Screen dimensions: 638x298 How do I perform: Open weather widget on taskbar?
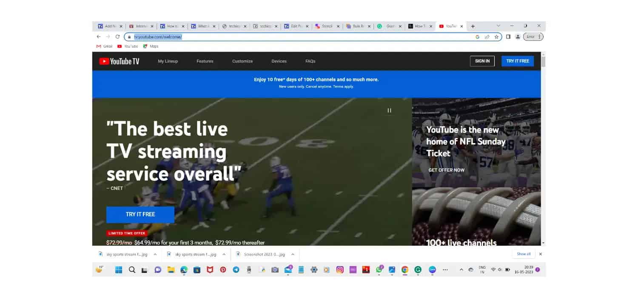coord(100,269)
